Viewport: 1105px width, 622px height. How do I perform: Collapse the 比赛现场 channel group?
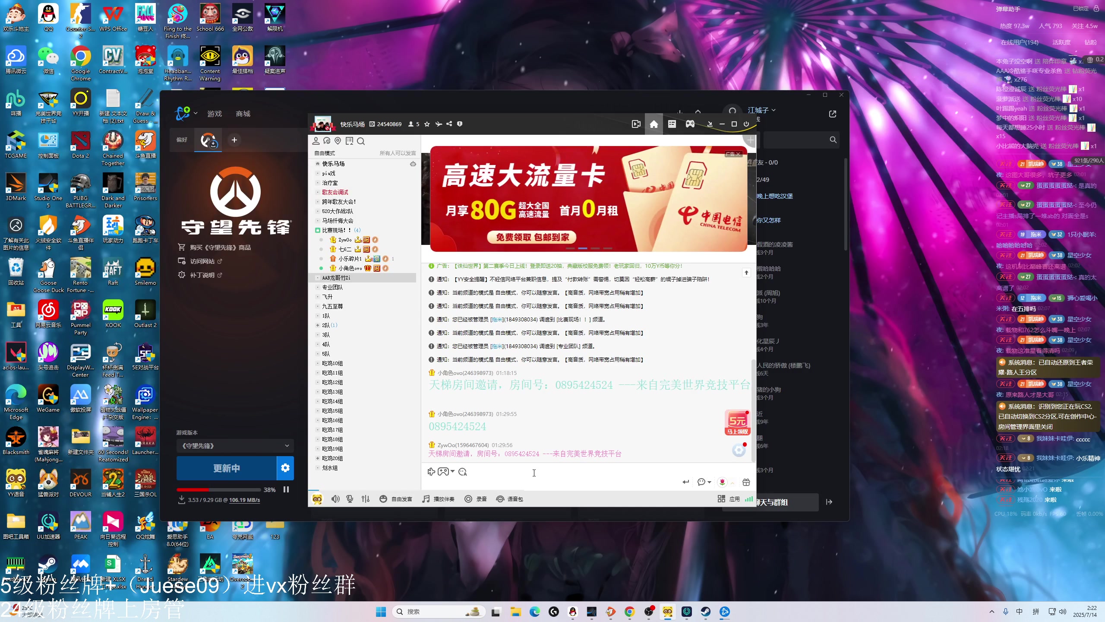tap(318, 230)
